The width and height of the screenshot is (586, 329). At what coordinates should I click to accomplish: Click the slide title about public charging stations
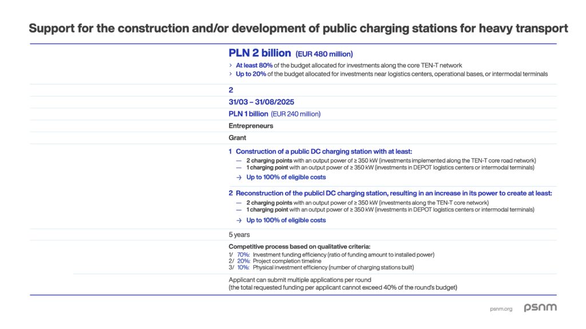(298, 28)
